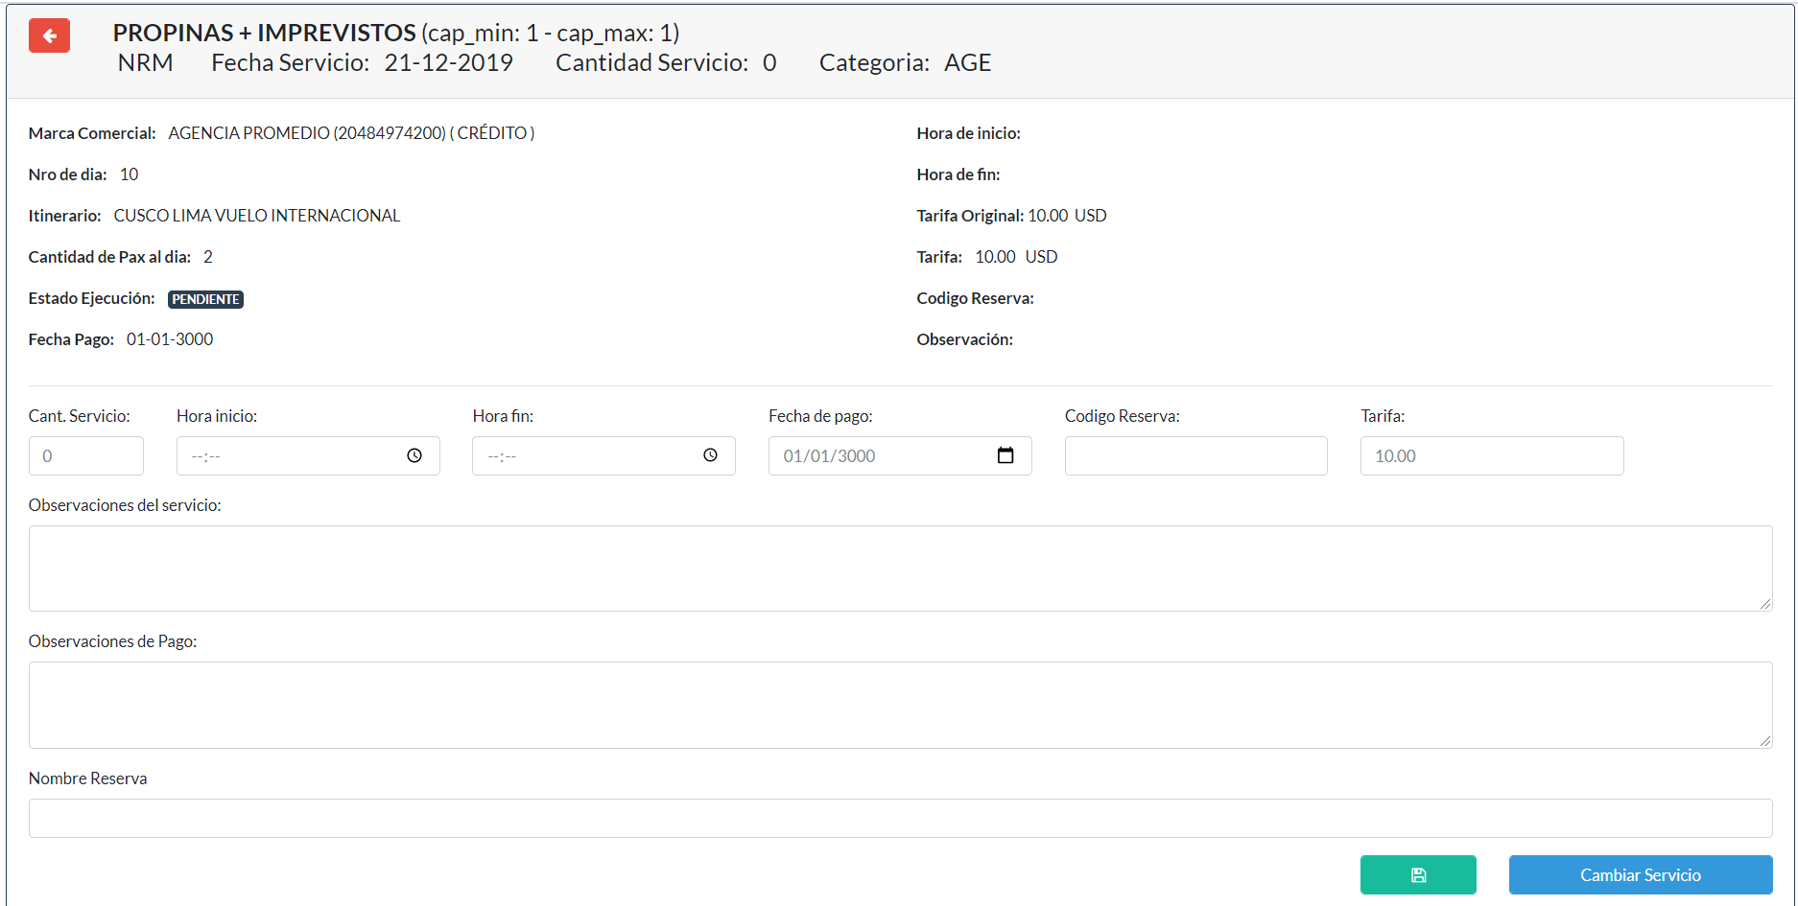Click the Cambiar Servicio button
Image resolution: width=1798 pixels, height=906 pixels.
pyautogui.click(x=1640, y=874)
